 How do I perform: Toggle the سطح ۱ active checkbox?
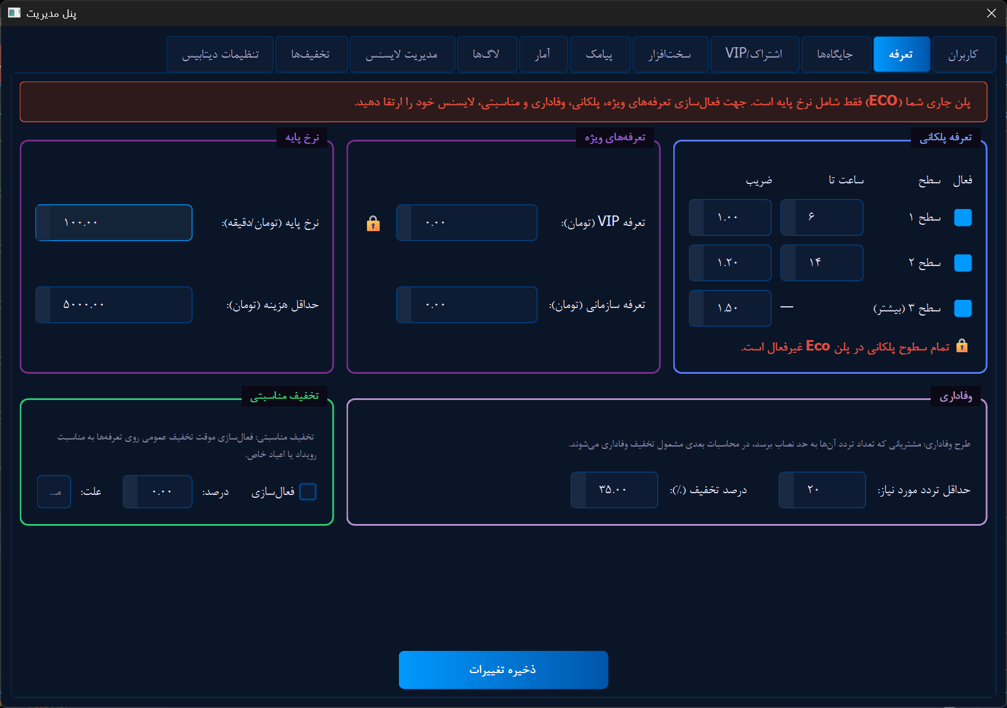point(963,218)
